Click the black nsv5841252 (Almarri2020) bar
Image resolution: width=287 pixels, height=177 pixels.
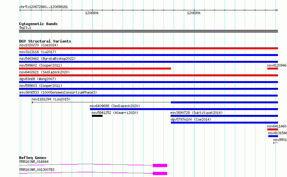(97, 116)
